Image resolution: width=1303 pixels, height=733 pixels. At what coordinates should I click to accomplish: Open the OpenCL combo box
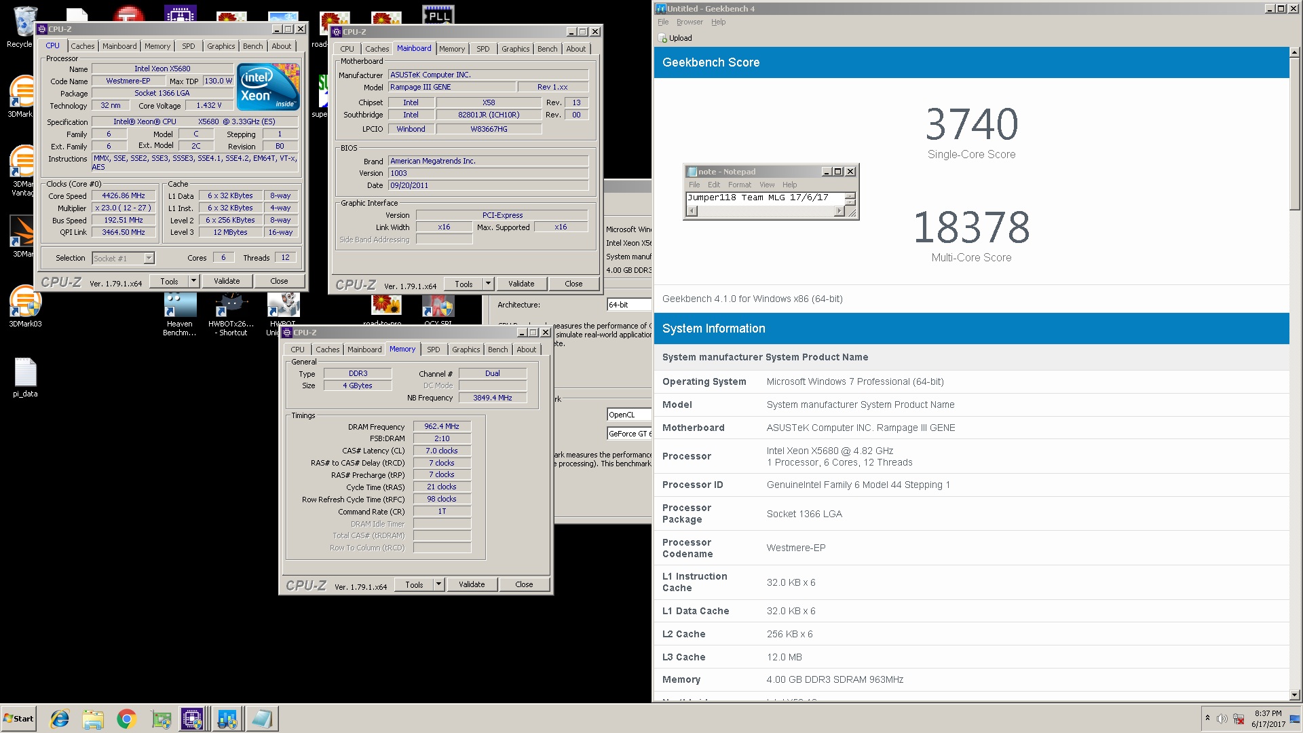(629, 415)
